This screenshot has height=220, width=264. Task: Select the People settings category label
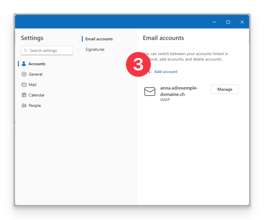(x=35, y=106)
